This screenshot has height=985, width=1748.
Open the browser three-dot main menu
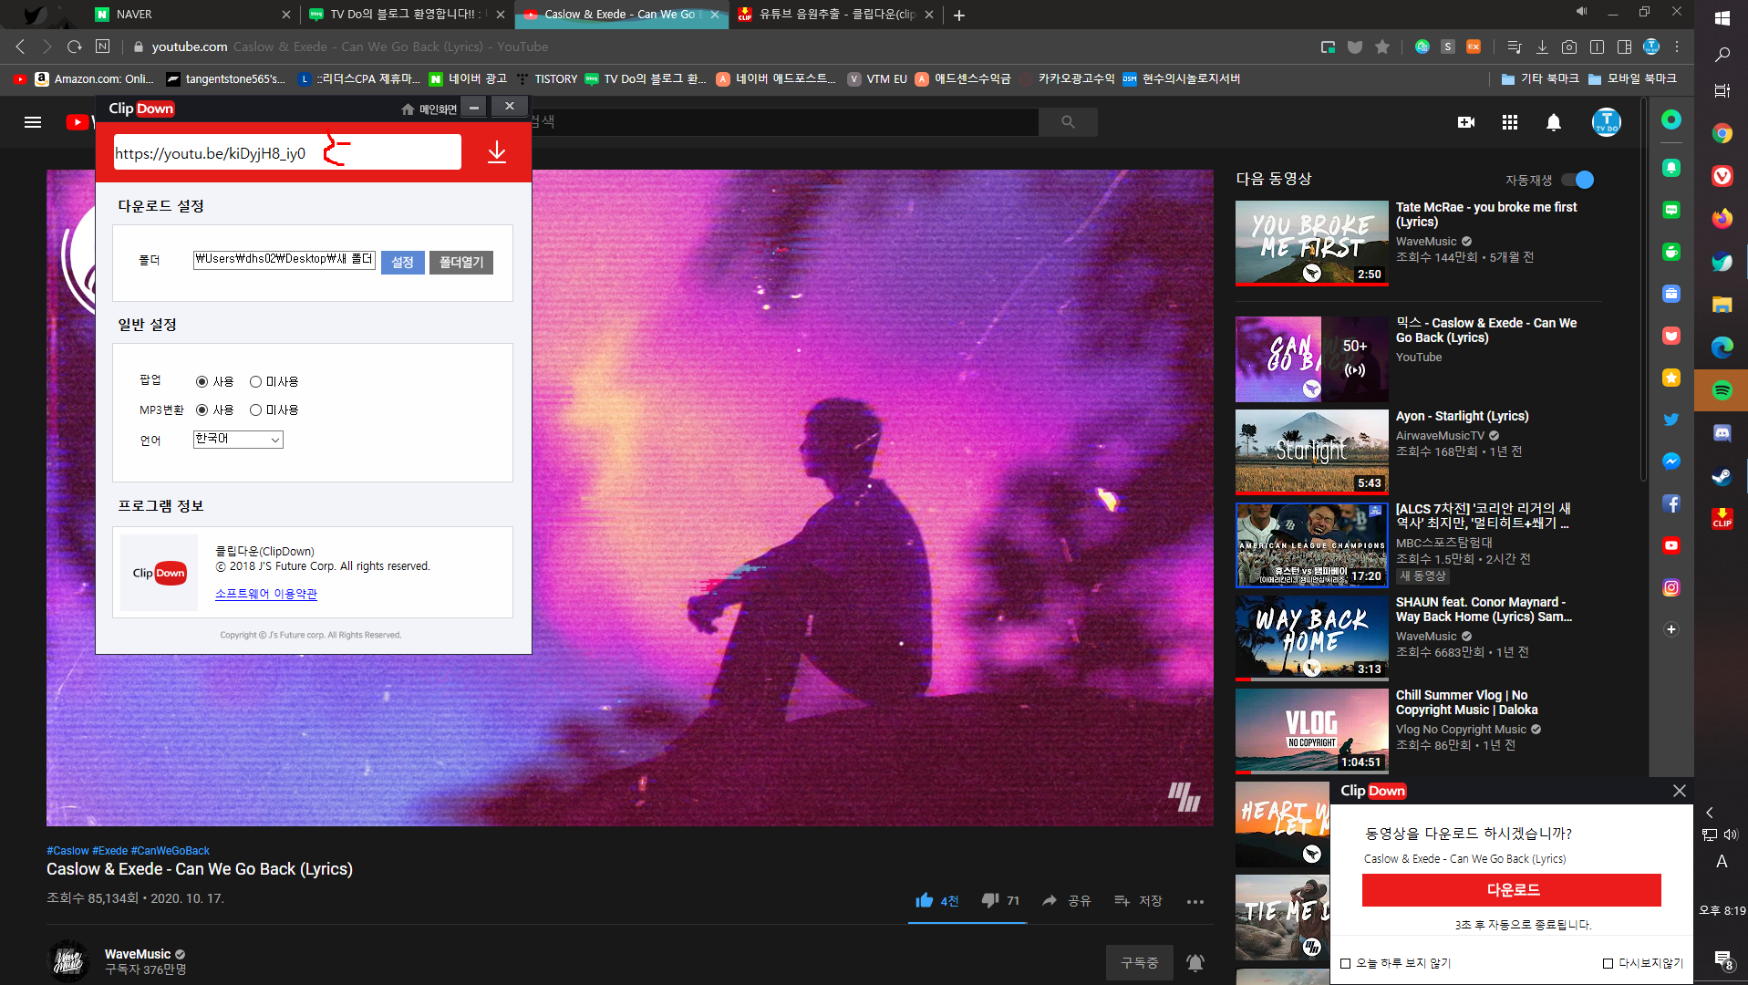[1677, 47]
